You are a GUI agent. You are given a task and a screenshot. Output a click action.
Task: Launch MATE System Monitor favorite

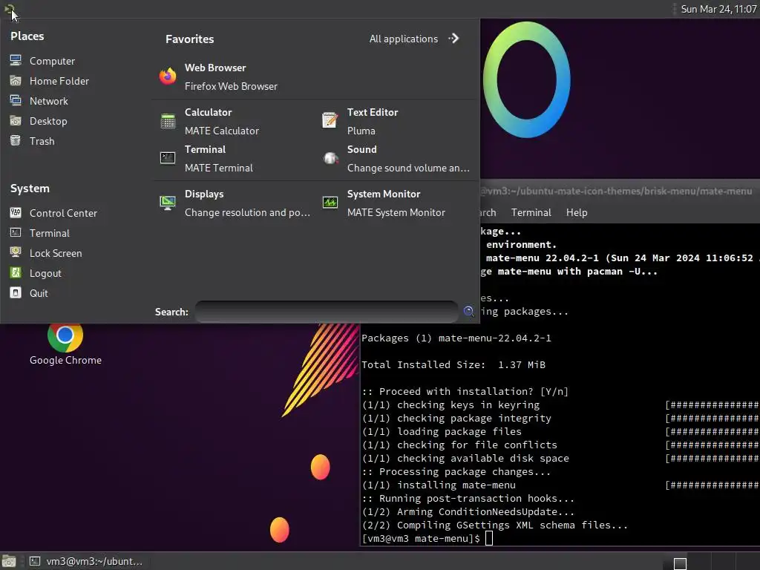[384, 203]
